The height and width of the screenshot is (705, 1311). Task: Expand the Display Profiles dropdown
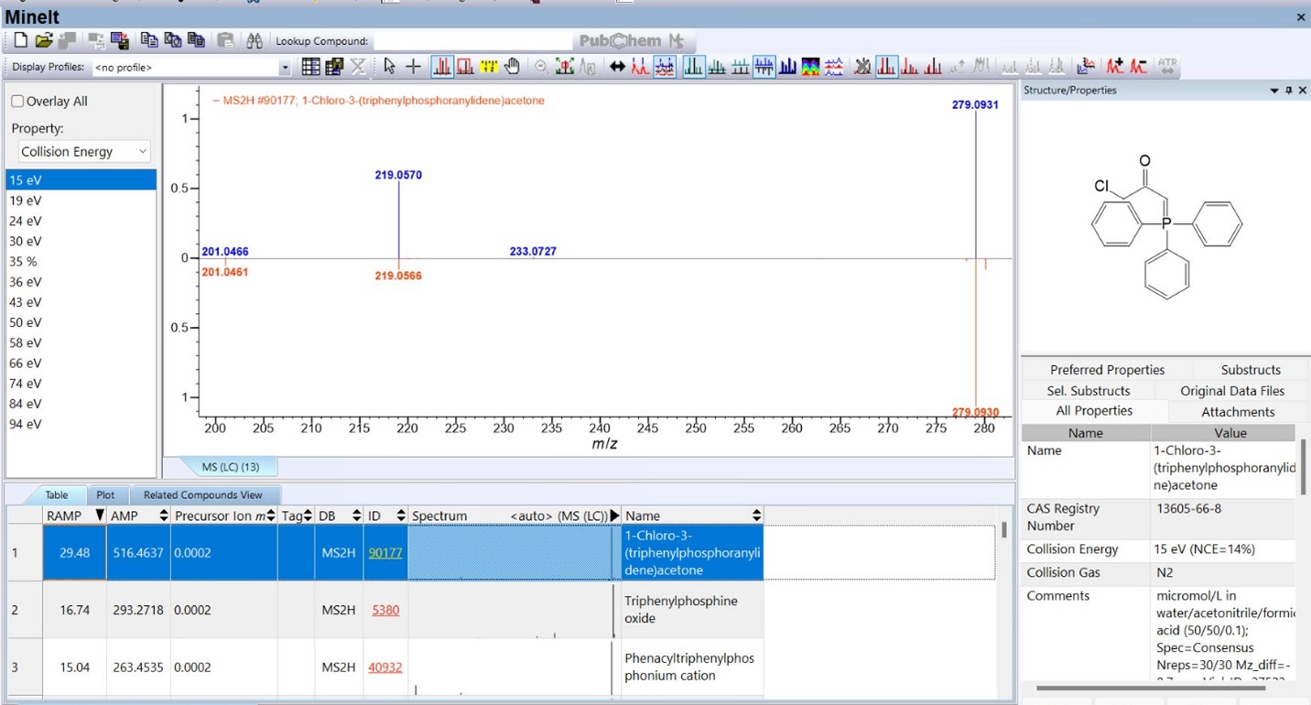point(285,68)
